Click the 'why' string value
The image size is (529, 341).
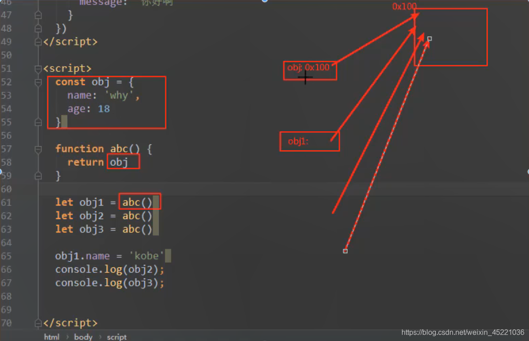(119, 96)
